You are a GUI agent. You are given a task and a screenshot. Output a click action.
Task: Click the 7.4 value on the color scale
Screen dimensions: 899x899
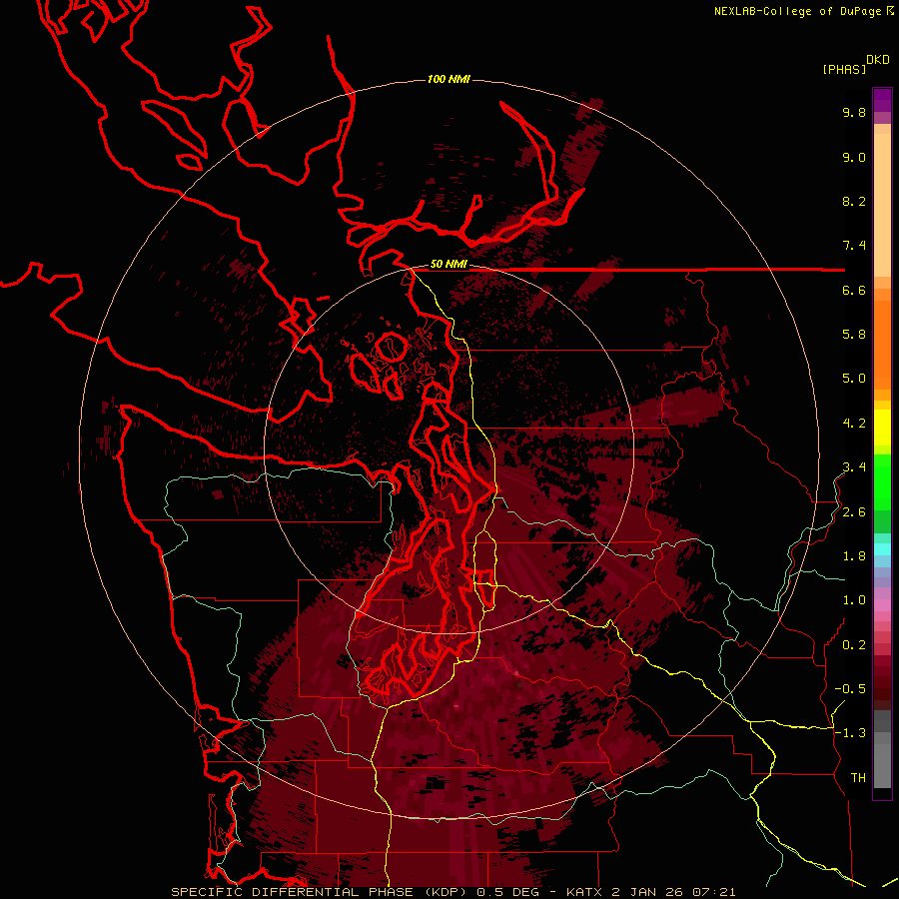click(x=854, y=246)
